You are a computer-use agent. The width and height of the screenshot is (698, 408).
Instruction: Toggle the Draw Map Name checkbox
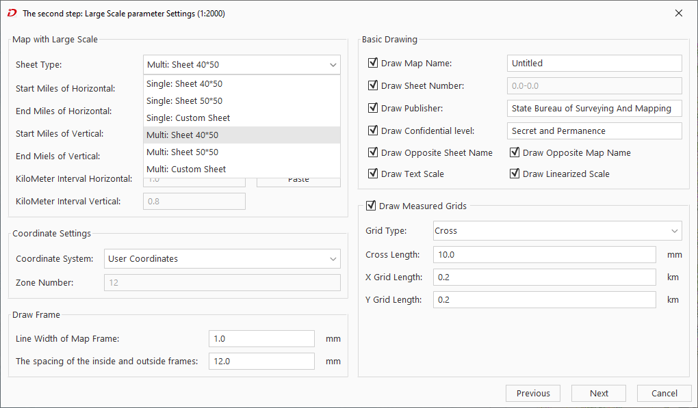tap(373, 63)
